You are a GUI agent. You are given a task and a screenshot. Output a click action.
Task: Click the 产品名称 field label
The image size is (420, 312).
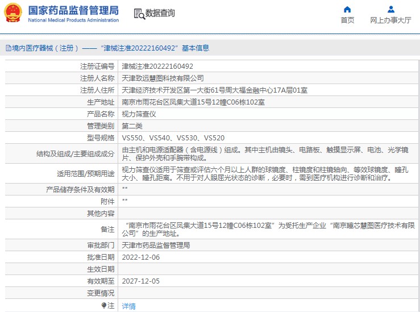pyautogui.click(x=101, y=114)
